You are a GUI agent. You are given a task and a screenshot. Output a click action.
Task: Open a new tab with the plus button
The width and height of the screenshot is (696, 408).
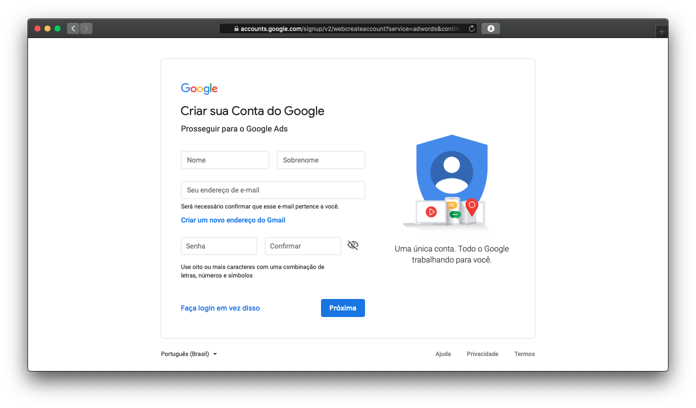pos(661,31)
